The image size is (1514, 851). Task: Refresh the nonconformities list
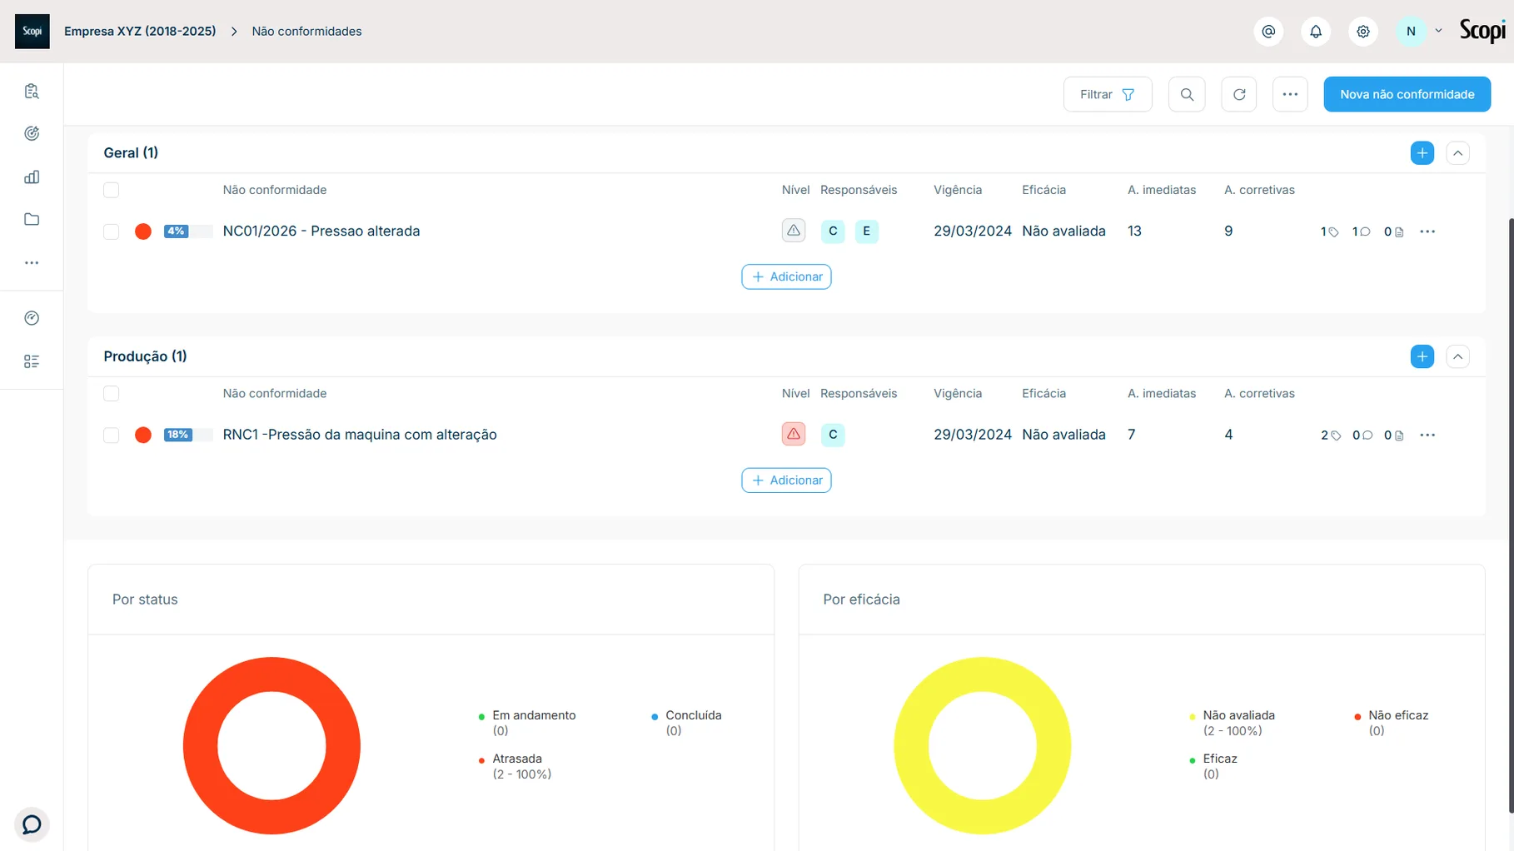click(1239, 94)
